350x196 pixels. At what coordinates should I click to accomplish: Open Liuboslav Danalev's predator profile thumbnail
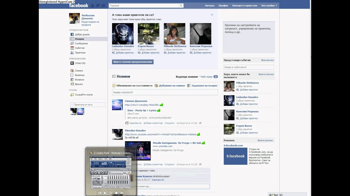[x=123, y=34]
